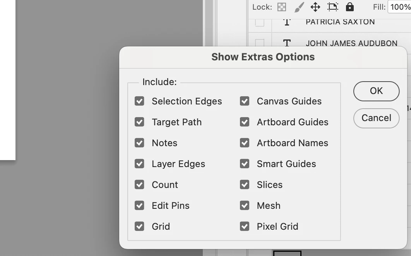Click the text layer icon for JOHN JAMES AUDUBON
Image resolution: width=411 pixels, height=256 pixels.
[x=287, y=43]
